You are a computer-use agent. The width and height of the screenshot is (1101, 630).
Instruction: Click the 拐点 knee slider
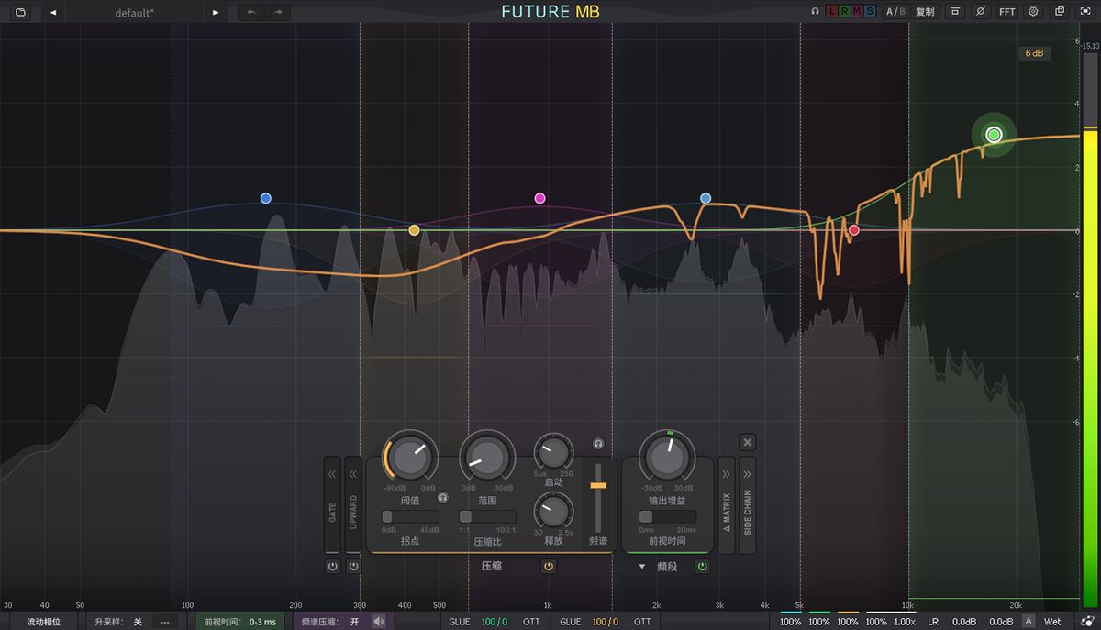coord(409,517)
